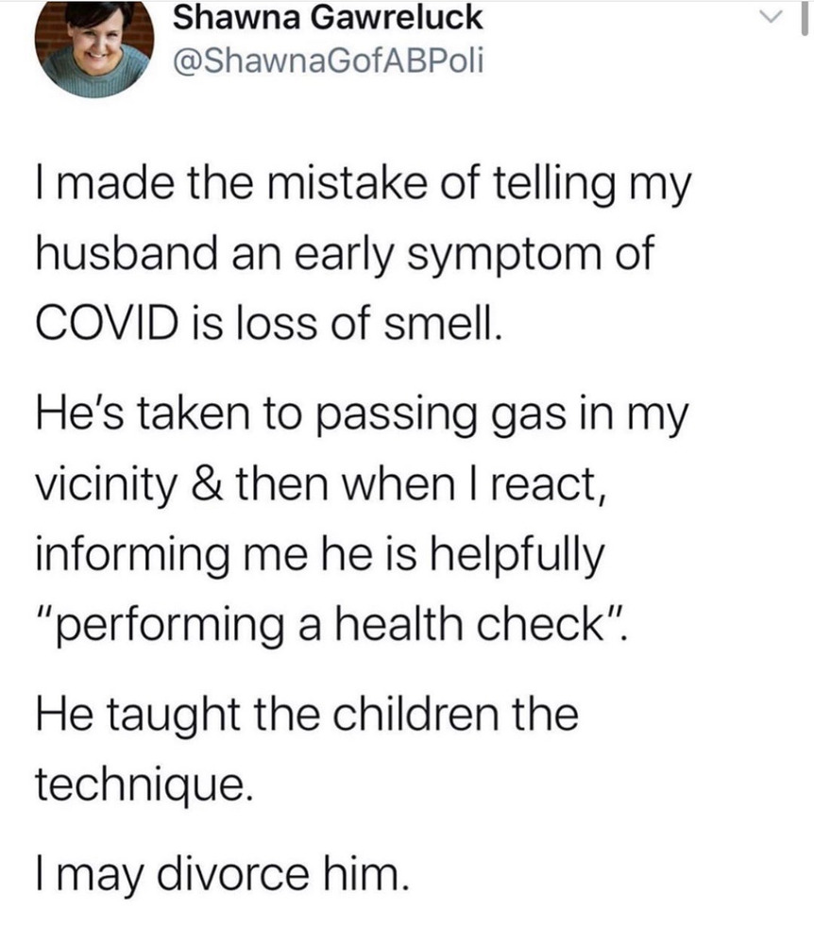
Task: Click the line starting "husband an early symptom"
Action: pyautogui.click(x=346, y=256)
